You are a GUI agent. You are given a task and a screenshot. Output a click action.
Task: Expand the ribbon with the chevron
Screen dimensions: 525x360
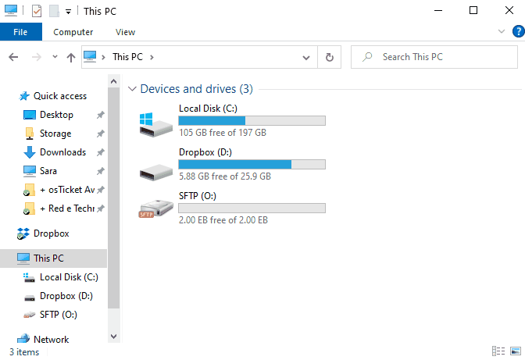tap(502, 31)
